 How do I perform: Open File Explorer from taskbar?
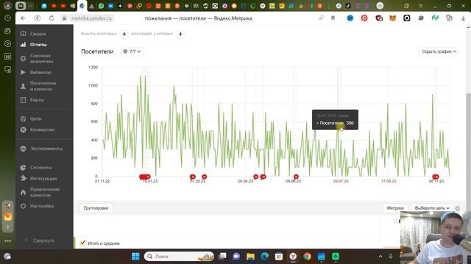250,257
